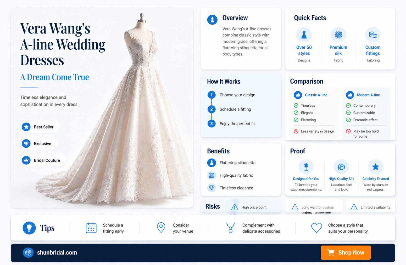The height and width of the screenshot is (265, 406).
Task: Click the High price point risk text
Action: coord(254,207)
